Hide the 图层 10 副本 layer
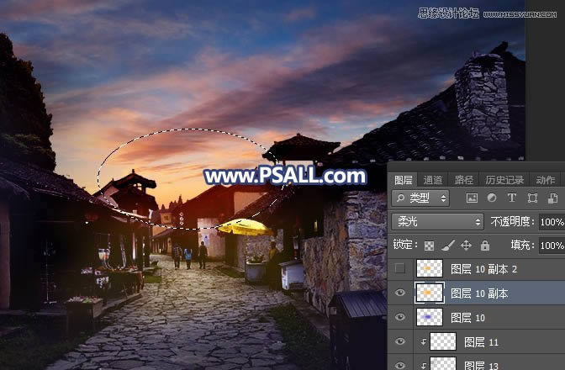The image size is (565, 370). (x=401, y=293)
